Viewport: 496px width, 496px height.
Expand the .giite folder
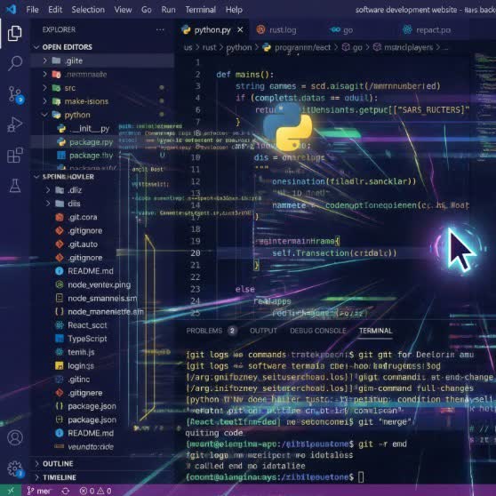(x=45, y=60)
